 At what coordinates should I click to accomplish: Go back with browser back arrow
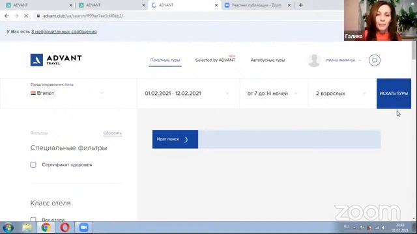[x=7, y=16]
